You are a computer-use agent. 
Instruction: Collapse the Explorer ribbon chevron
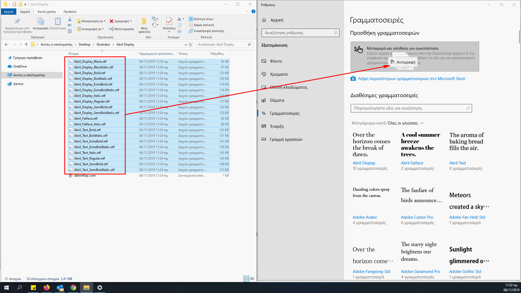click(247, 11)
